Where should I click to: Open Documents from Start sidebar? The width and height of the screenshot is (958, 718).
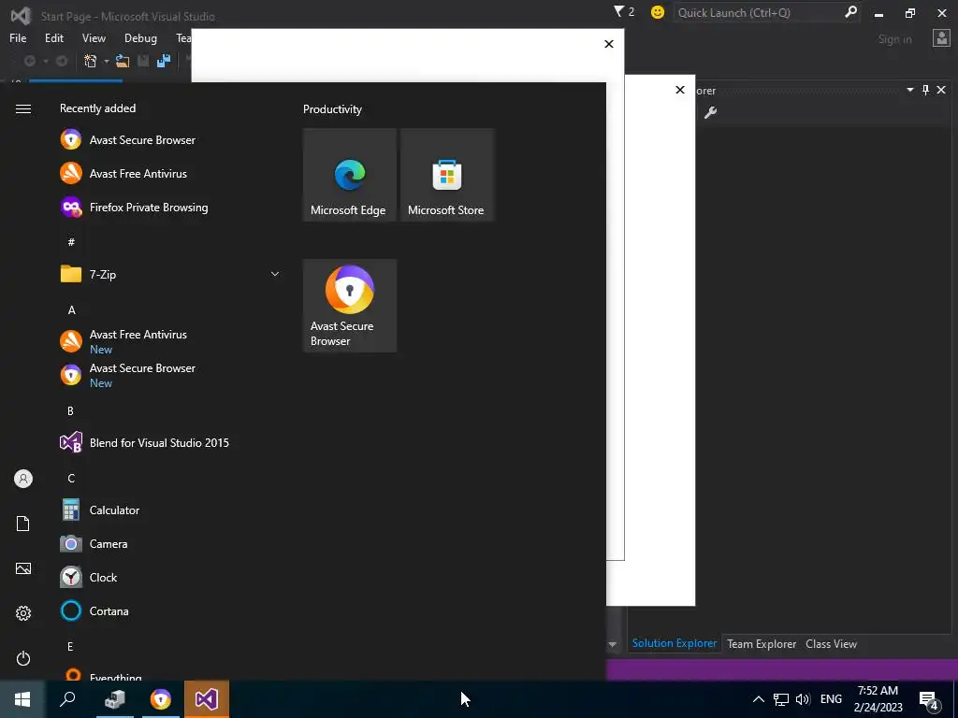[x=23, y=524]
